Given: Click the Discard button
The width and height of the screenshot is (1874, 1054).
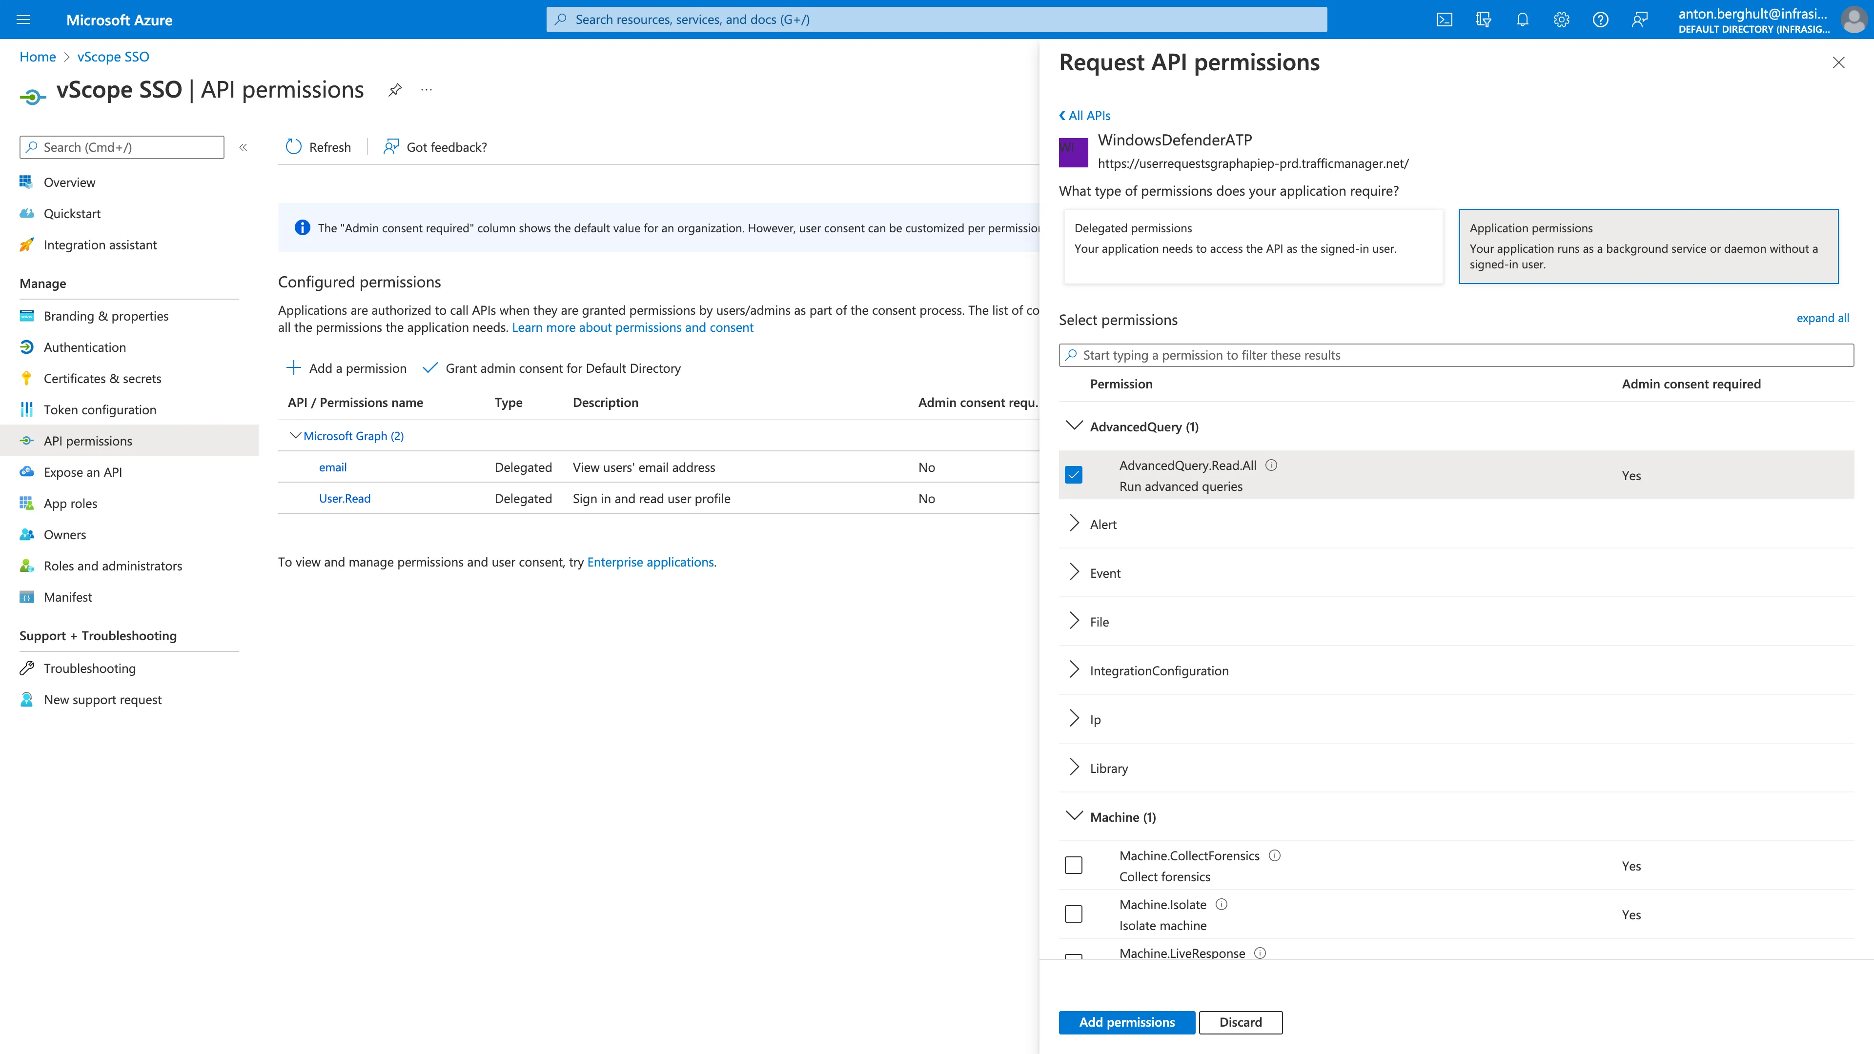Looking at the screenshot, I should [1241, 1022].
